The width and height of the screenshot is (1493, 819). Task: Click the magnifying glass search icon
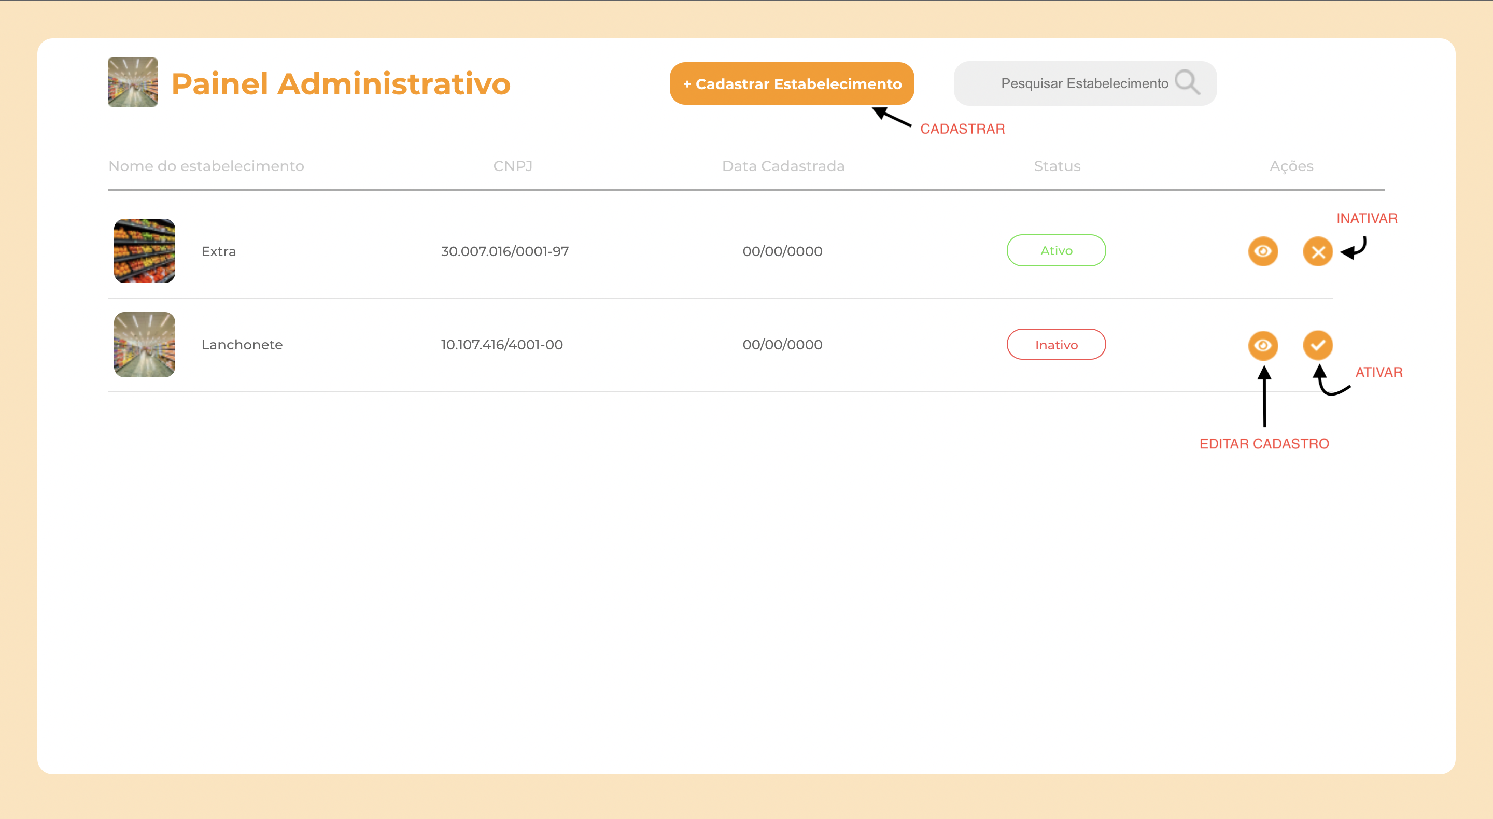(x=1187, y=83)
